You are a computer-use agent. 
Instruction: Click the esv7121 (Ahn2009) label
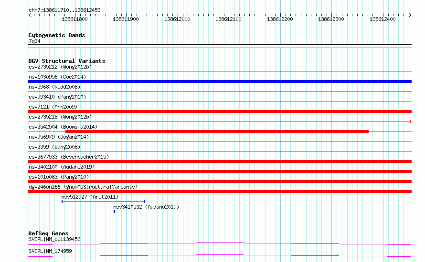53,107
